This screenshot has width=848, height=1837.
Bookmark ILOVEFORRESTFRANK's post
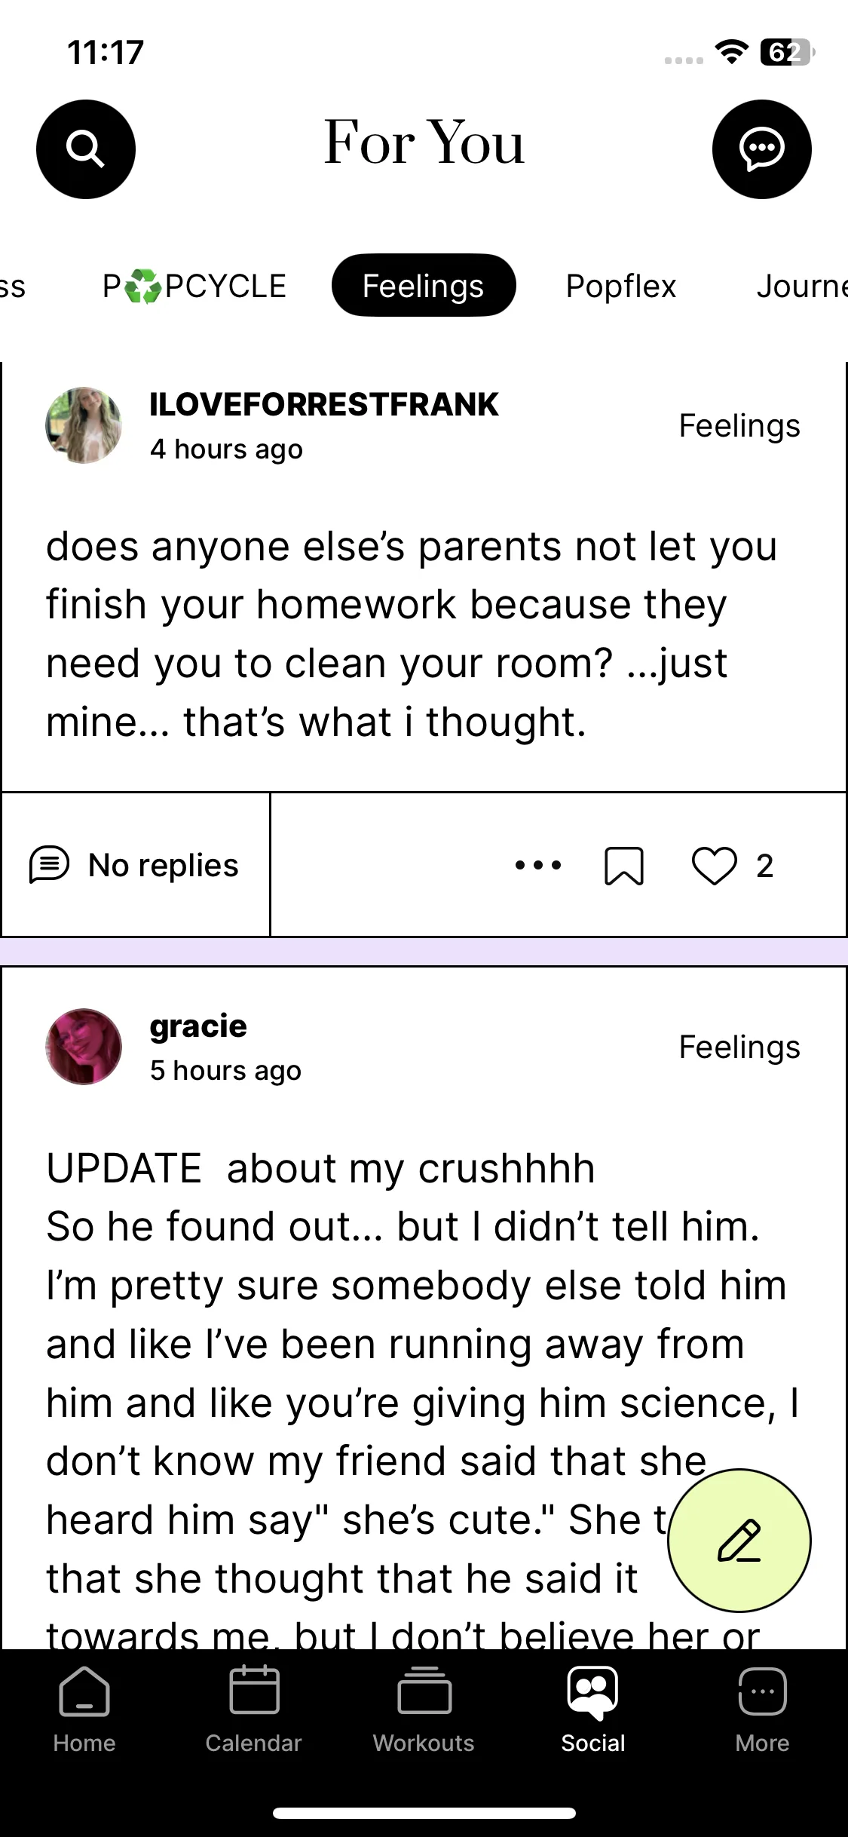click(x=624, y=865)
